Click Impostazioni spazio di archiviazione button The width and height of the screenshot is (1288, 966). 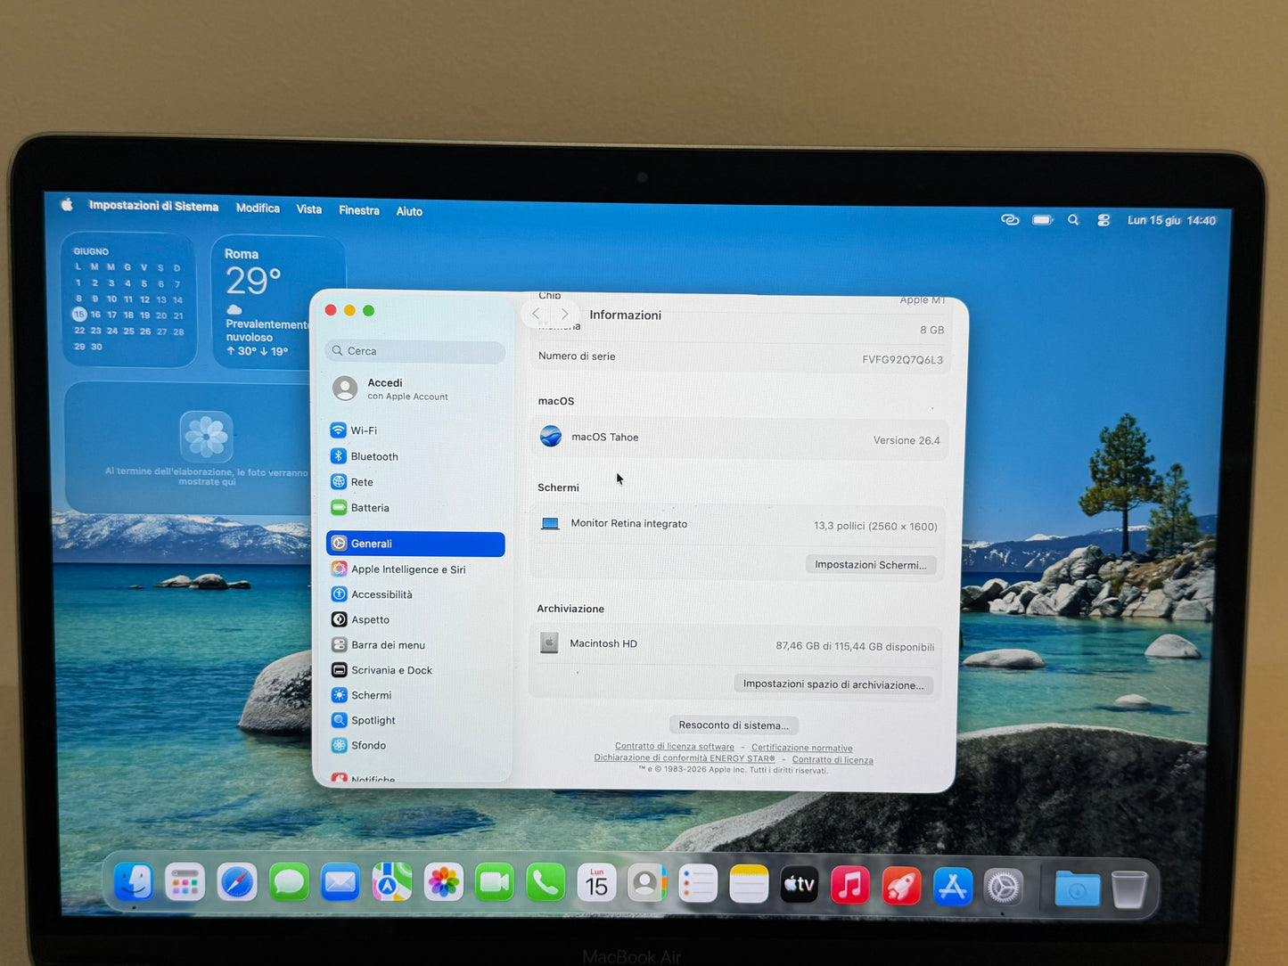pyautogui.click(x=833, y=684)
